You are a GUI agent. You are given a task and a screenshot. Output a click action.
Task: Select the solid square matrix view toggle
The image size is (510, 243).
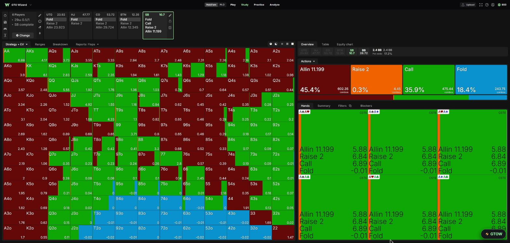pyautogui.click(x=292, y=44)
